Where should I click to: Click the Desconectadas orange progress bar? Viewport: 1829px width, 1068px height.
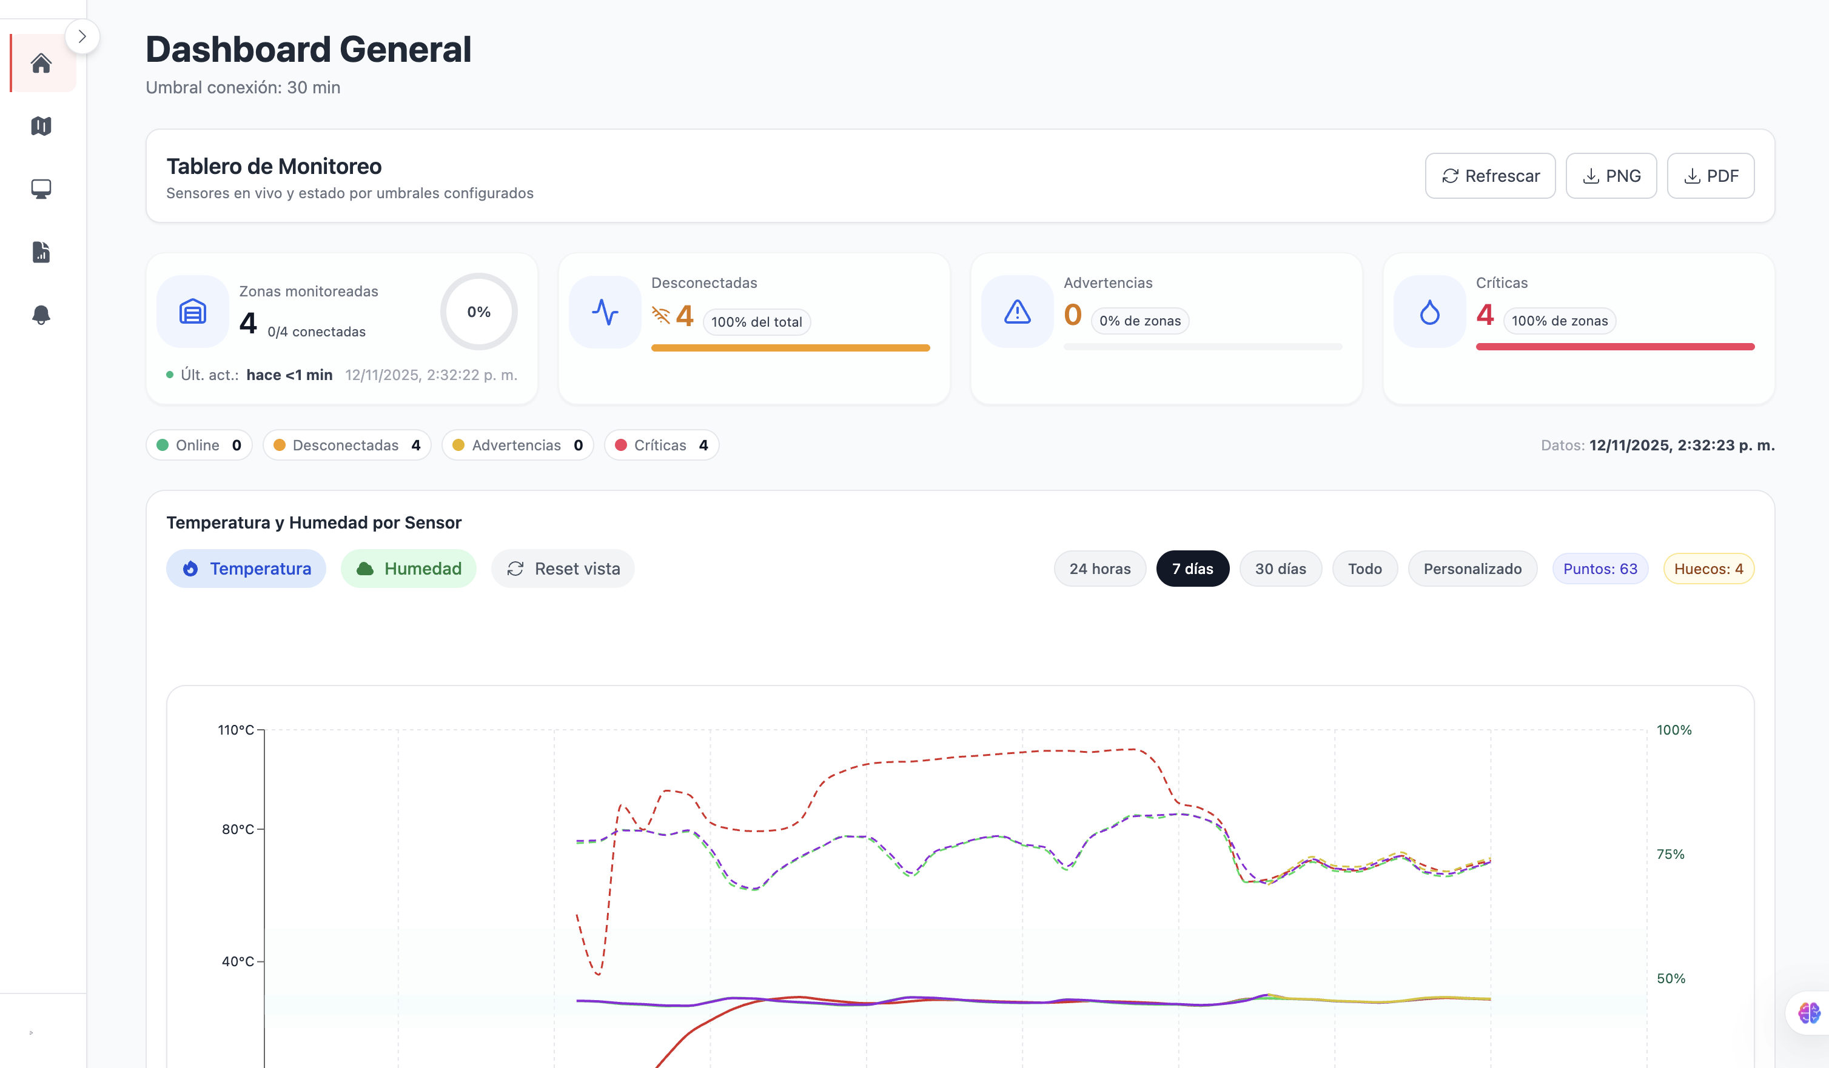pos(790,349)
